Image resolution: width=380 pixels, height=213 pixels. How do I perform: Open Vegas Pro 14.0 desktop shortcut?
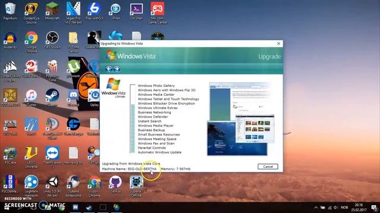(73, 13)
